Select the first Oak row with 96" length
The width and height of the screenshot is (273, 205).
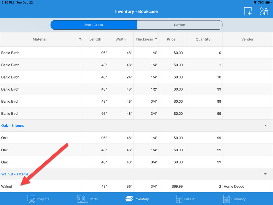136,138
